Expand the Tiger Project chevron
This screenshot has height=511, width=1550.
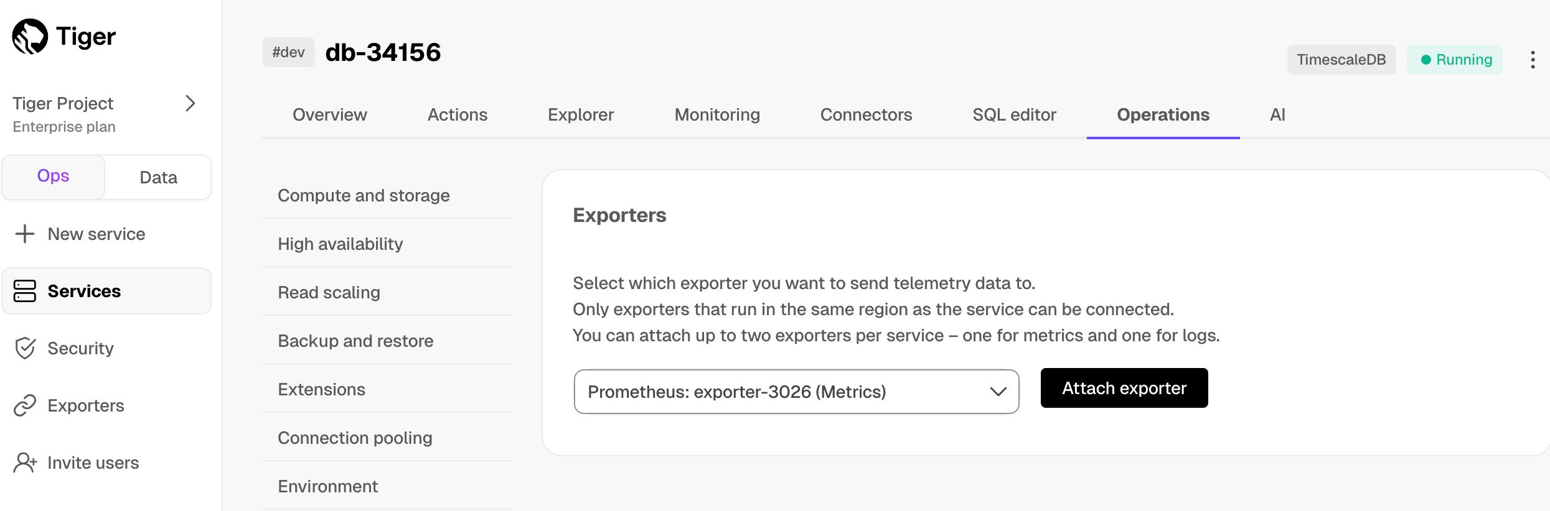(x=190, y=103)
